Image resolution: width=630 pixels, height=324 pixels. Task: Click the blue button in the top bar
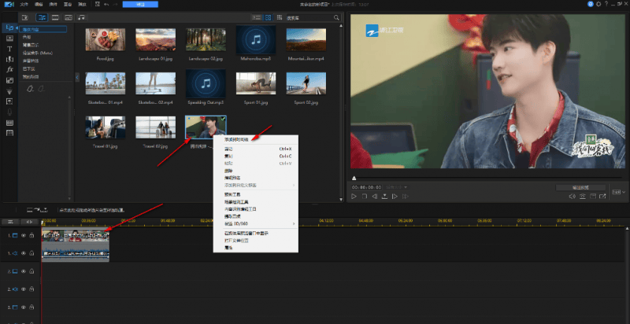tap(140, 4)
